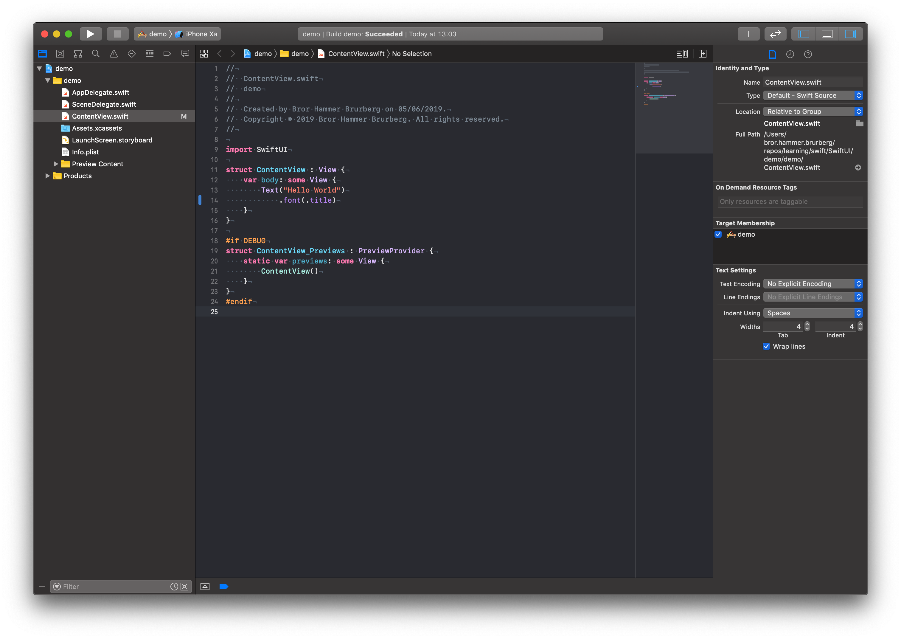901x639 pixels.
Task: Open the Breakpoint navigator icon
Action: point(167,54)
